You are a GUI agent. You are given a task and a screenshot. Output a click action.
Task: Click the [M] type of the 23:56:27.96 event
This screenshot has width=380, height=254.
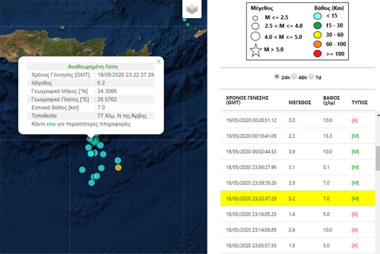pos(355,167)
